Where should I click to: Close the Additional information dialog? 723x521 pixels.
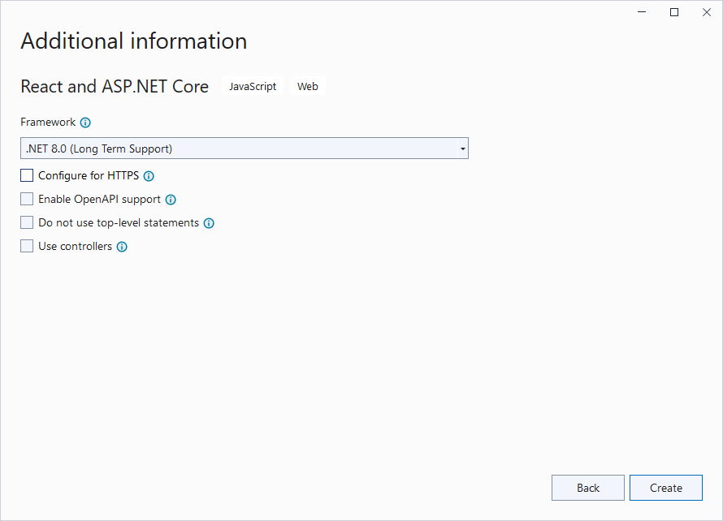click(707, 12)
